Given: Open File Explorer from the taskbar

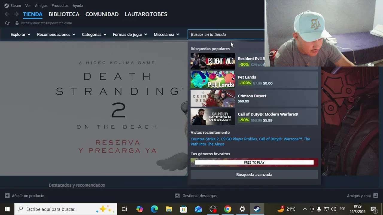Looking at the screenshot, I should click(169, 209).
